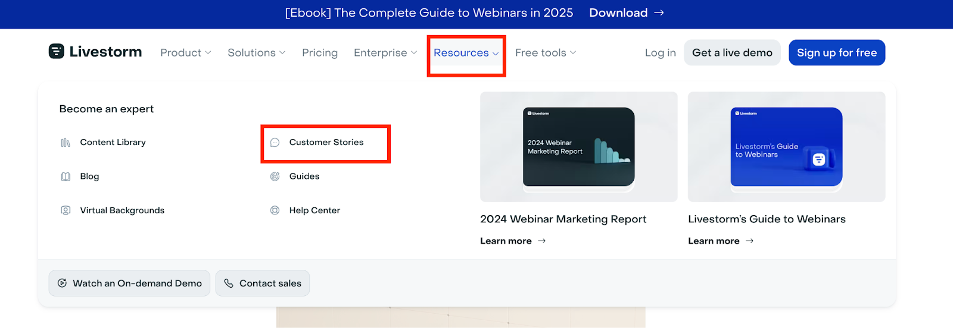Open Watch an On-demand Demo

click(x=129, y=283)
